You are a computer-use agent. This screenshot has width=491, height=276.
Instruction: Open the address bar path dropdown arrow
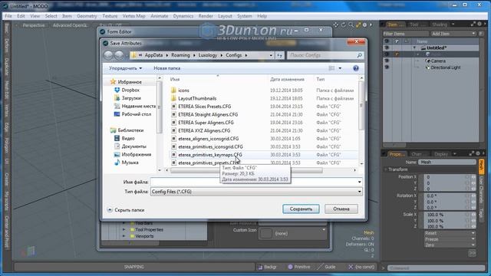(271, 55)
